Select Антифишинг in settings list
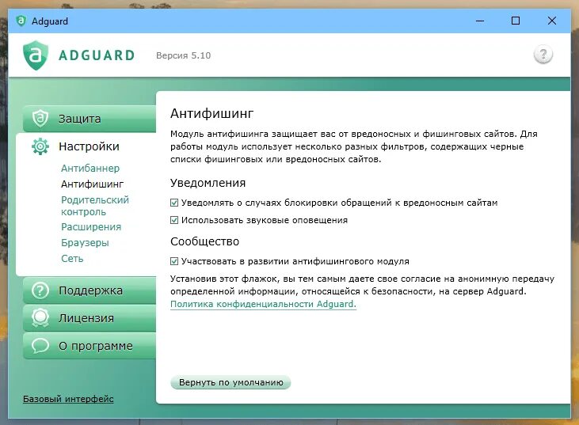579x425 pixels. pyautogui.click(x=93, y=184)
